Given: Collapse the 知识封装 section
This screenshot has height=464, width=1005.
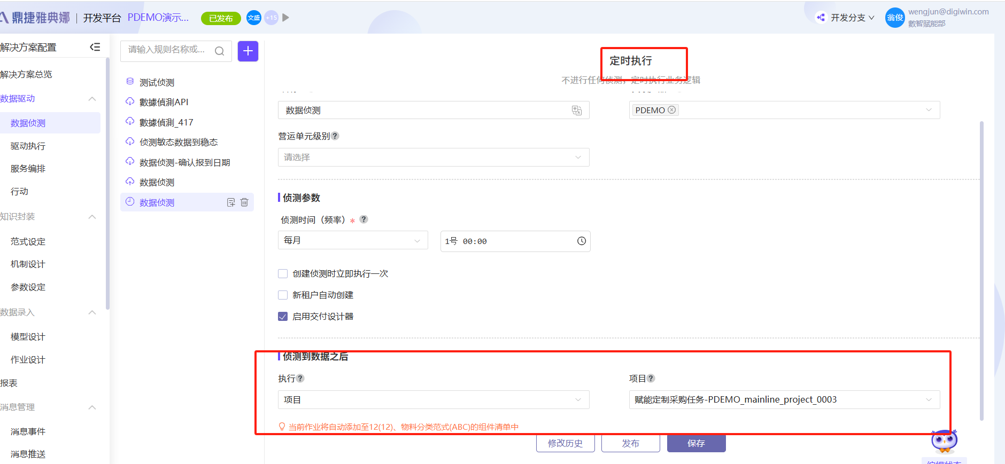Looking at the screenshot, I should (92, 217).
